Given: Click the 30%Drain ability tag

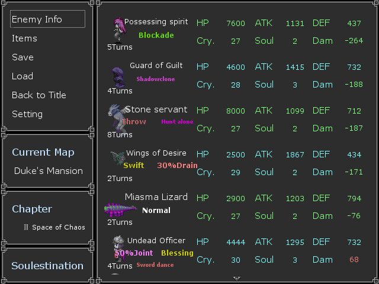Looking at the screenshot, I should (177, 166).
